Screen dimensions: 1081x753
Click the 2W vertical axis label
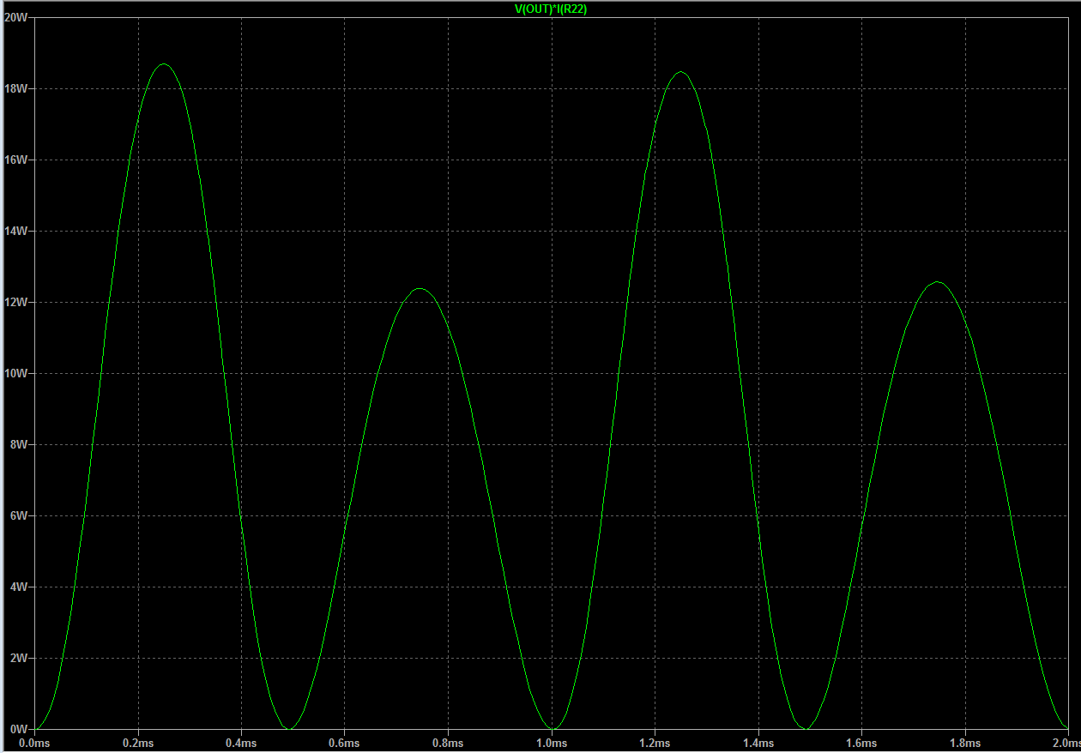17,658
